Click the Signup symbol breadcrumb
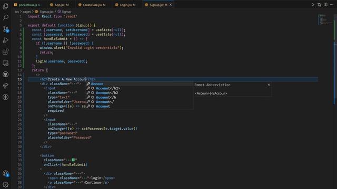 click(x=64, y=12)
